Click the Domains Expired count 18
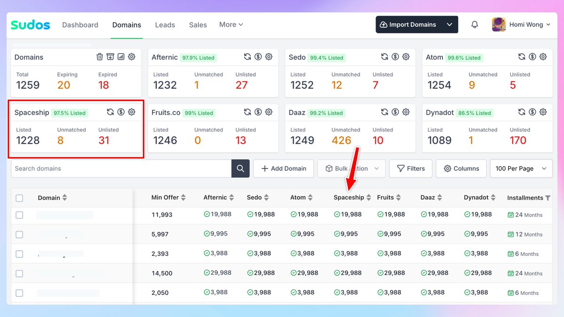 tap(103, 85)
